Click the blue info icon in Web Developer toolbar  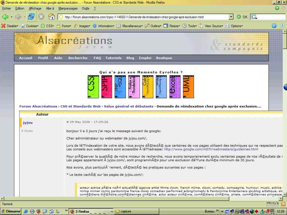(x=282, y=26)
